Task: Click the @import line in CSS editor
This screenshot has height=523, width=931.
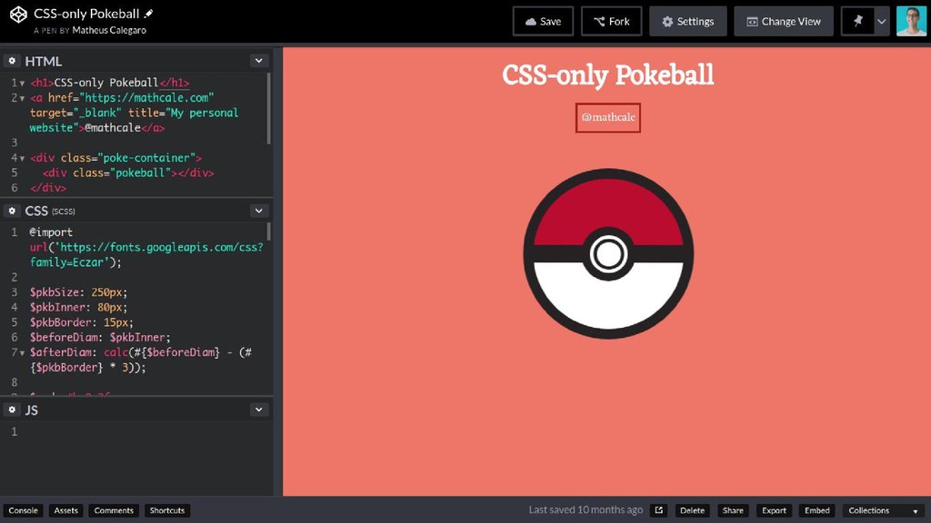Action: point(51,232)
